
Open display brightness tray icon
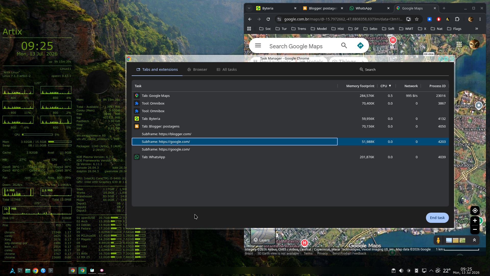click(409, 271)
